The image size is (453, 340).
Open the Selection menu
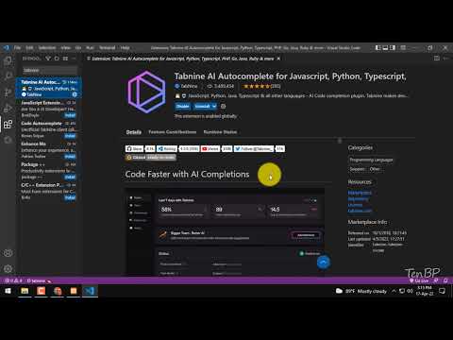click(x=47, y=48)
